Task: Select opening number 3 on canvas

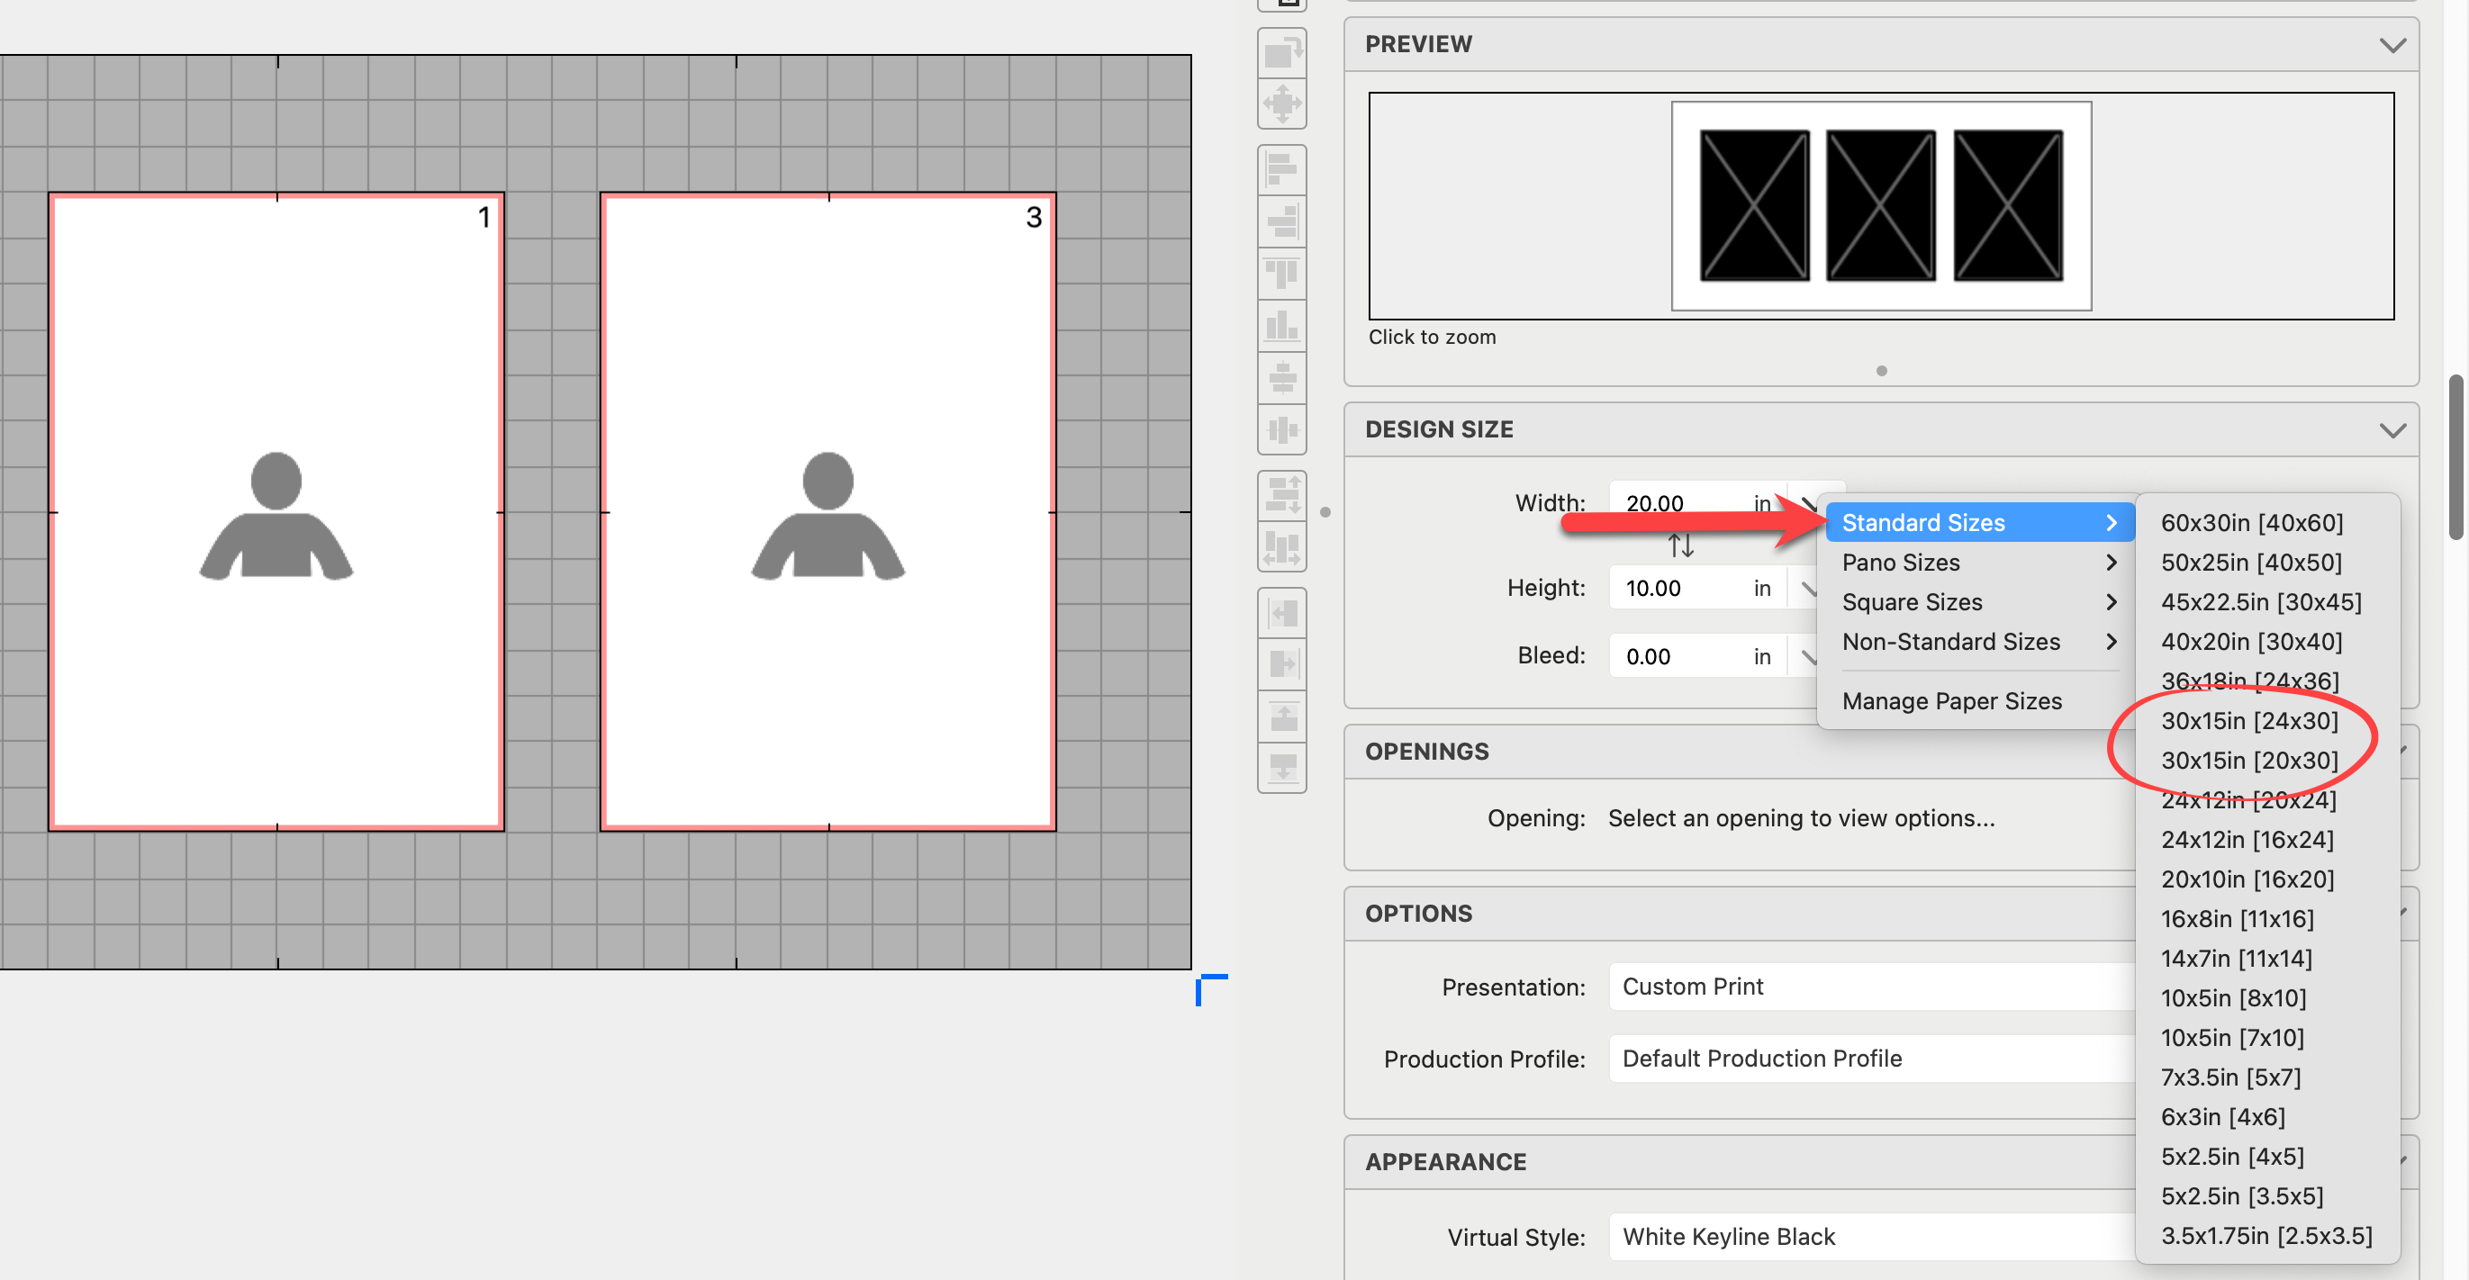Action: point(828,511)
